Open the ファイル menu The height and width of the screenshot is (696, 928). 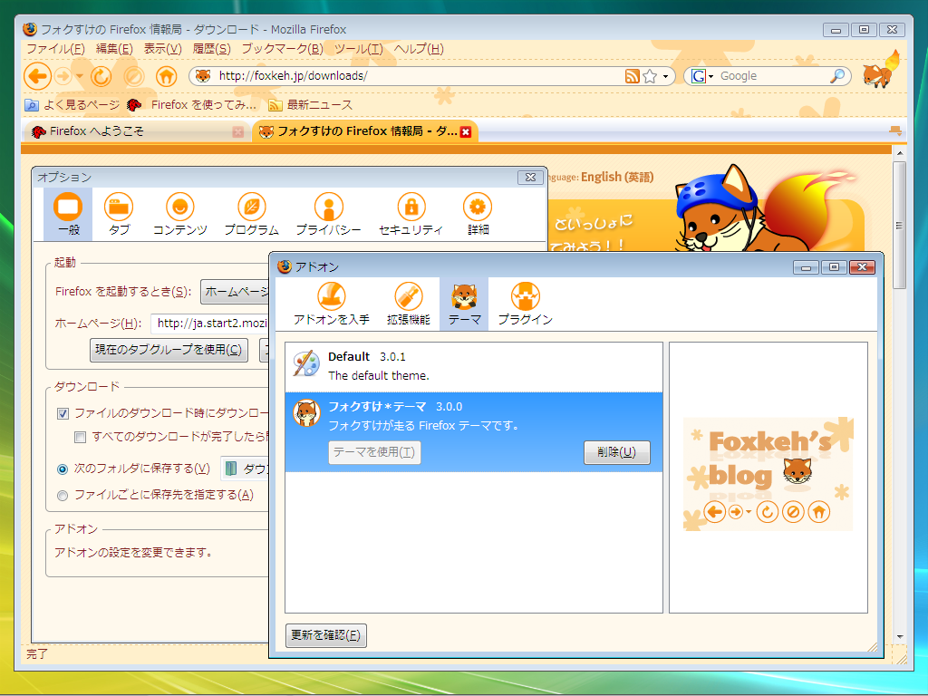pos(55,49)
